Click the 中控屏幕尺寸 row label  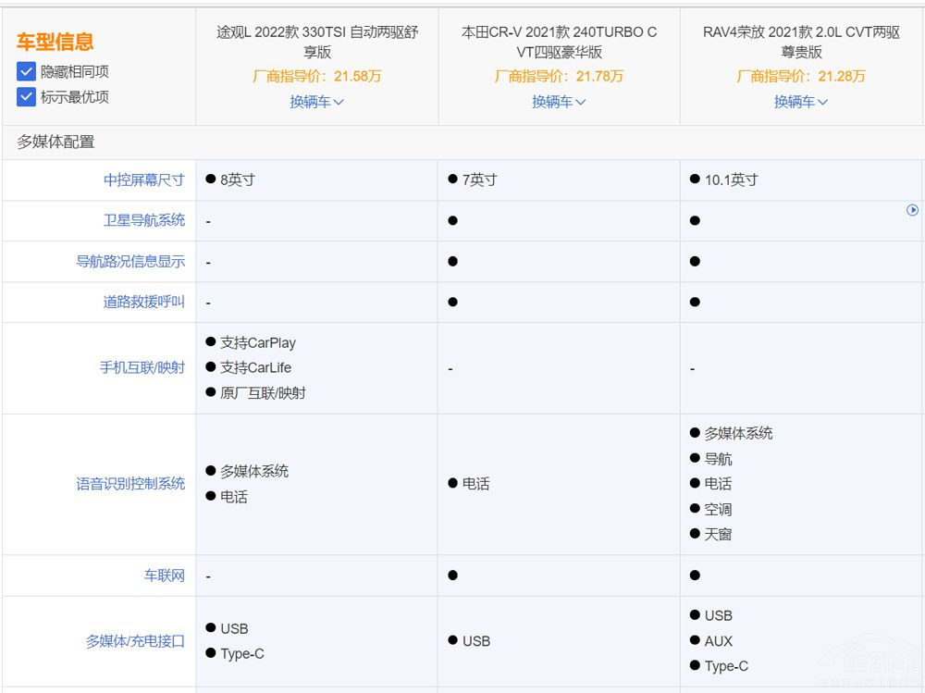pyautogui.click(x=143, y=179)
